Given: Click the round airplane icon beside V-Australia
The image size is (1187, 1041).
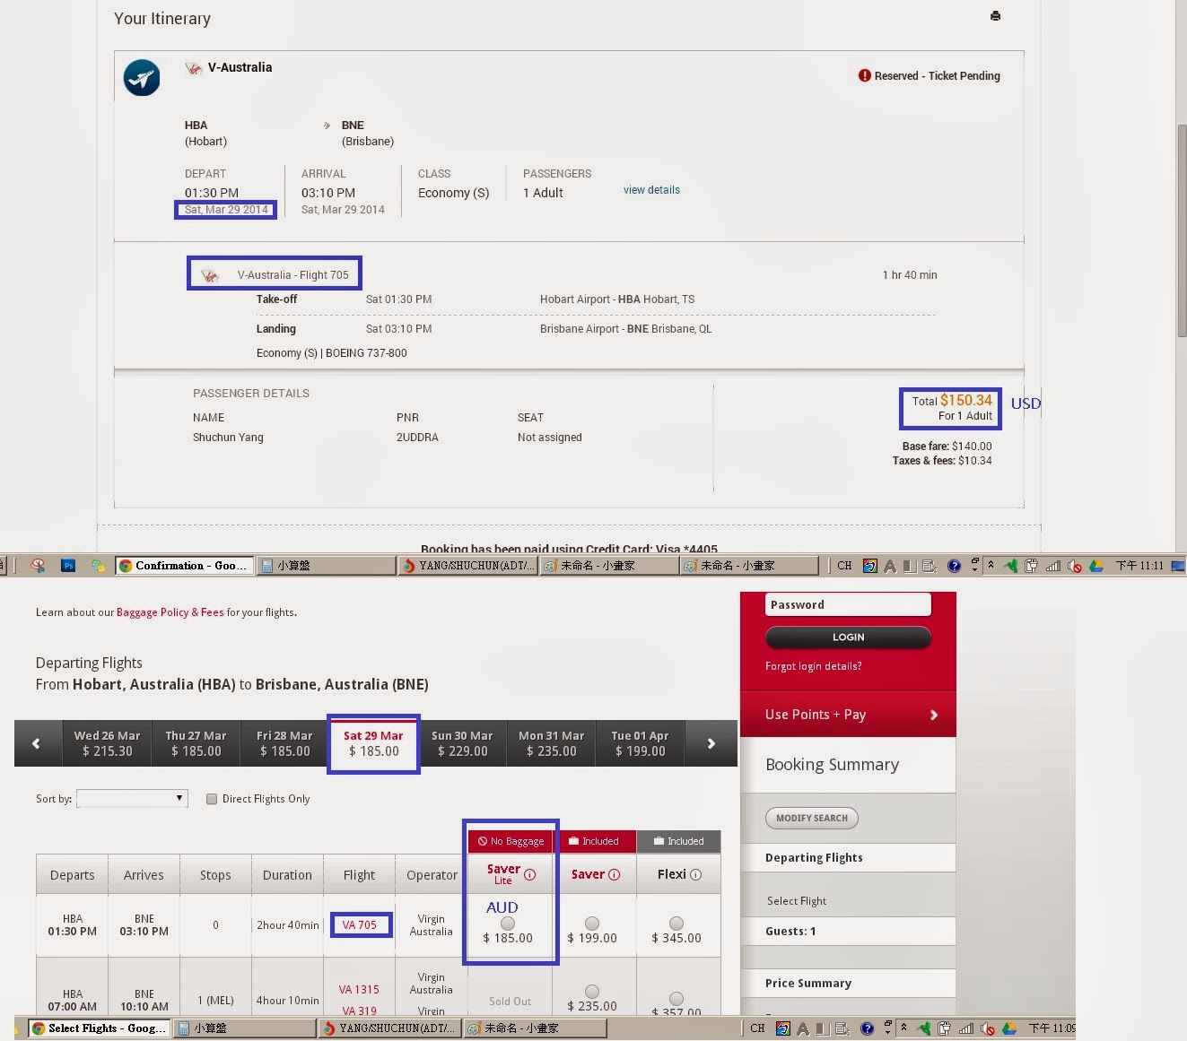Looking at the screenshot, I should tap(142, 78).
